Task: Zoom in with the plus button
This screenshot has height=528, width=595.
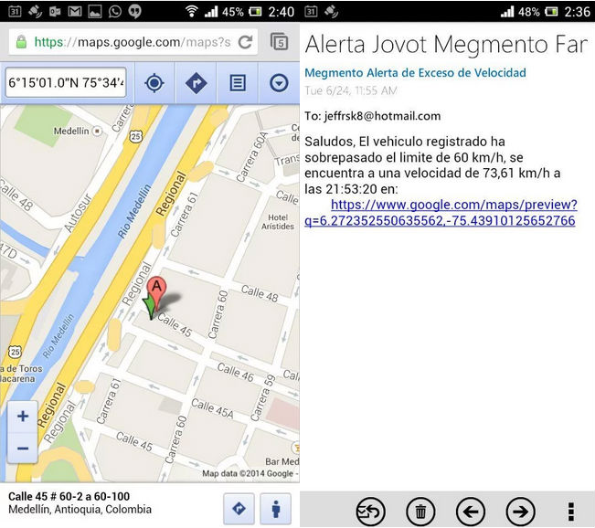Action: pyautogui.click(x=23, y=417)
